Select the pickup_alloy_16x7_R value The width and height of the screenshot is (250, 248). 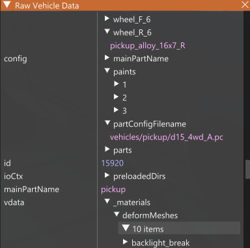148,46
